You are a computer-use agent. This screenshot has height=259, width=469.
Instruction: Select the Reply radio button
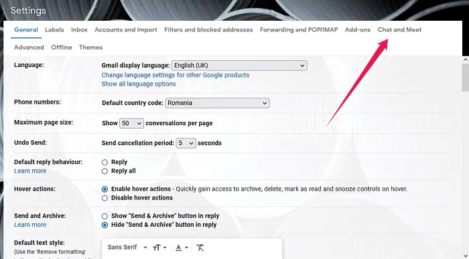pos(105,162)
